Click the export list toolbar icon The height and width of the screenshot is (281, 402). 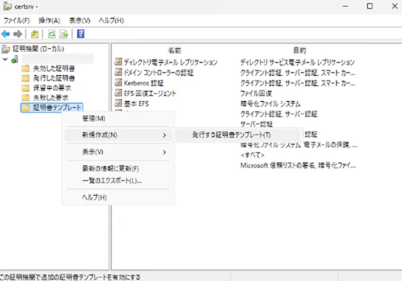64,34
